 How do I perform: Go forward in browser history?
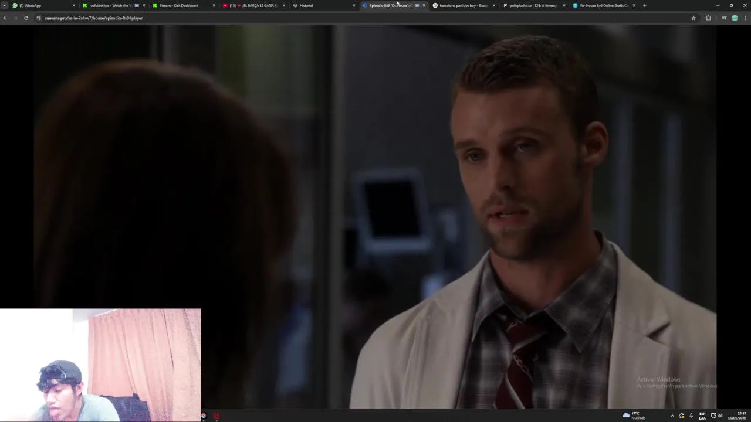tap(15, 18)
